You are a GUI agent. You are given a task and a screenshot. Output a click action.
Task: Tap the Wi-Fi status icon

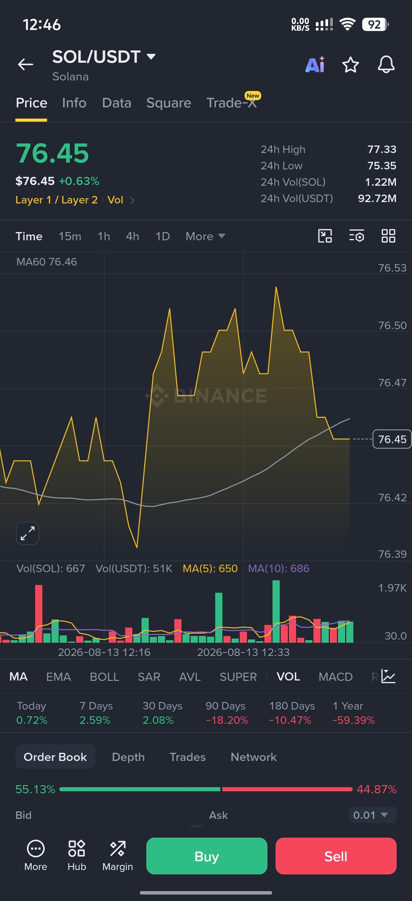point(347,25)
